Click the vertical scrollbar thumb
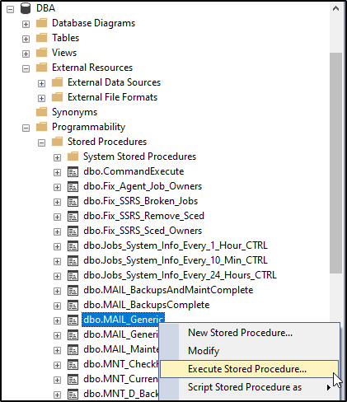 click(335, 163)
